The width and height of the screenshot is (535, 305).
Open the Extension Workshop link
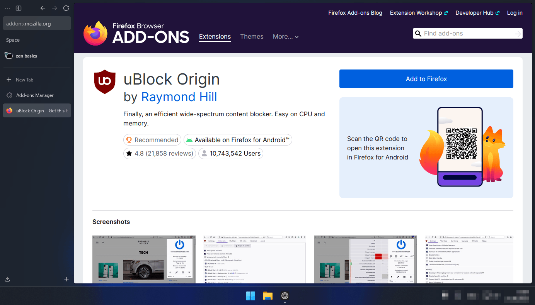(x=419, y=13)
